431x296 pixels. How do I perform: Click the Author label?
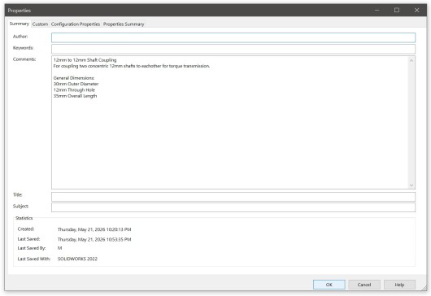(20, 37)
